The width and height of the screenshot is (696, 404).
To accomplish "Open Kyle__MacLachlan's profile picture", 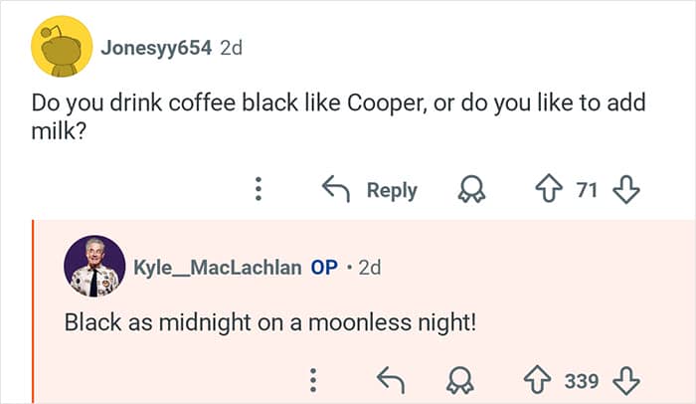I will click(x=94, y=267).
